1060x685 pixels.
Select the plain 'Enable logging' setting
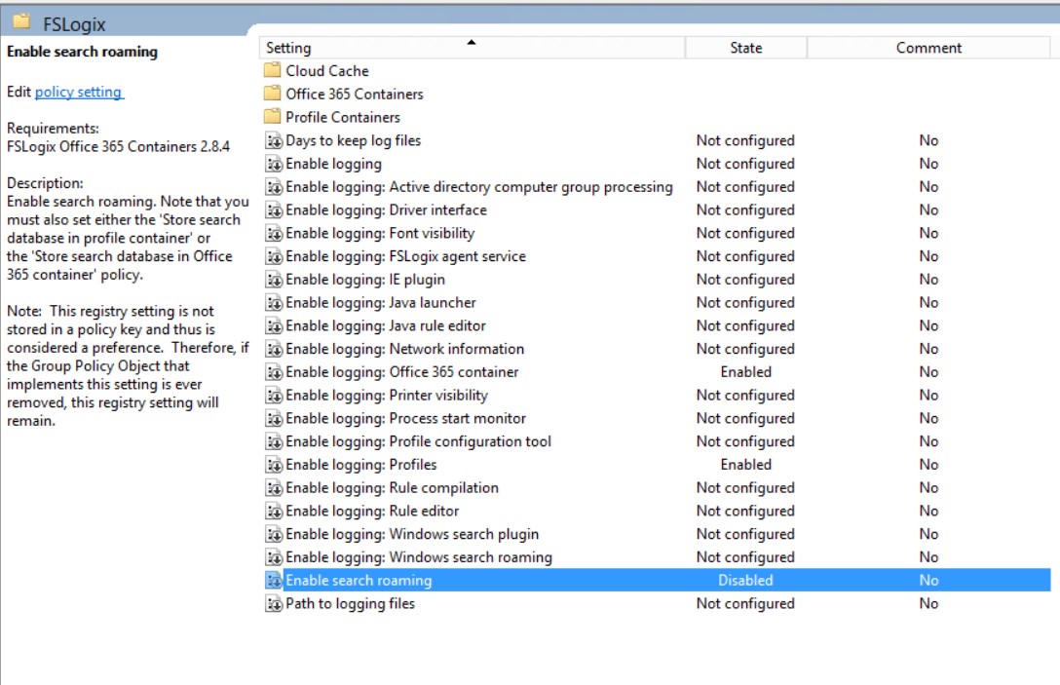pos(333,164)
